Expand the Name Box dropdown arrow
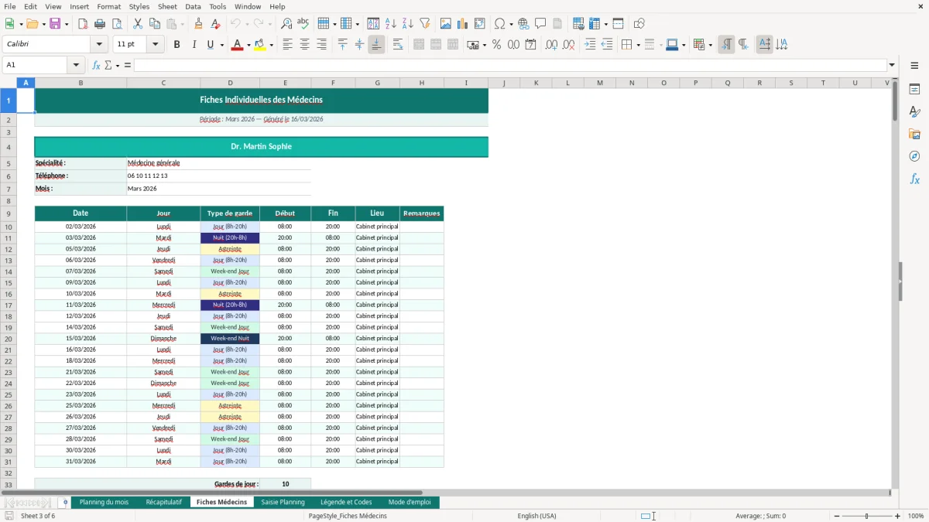929x522 pixels. click(x=76, y=65)
